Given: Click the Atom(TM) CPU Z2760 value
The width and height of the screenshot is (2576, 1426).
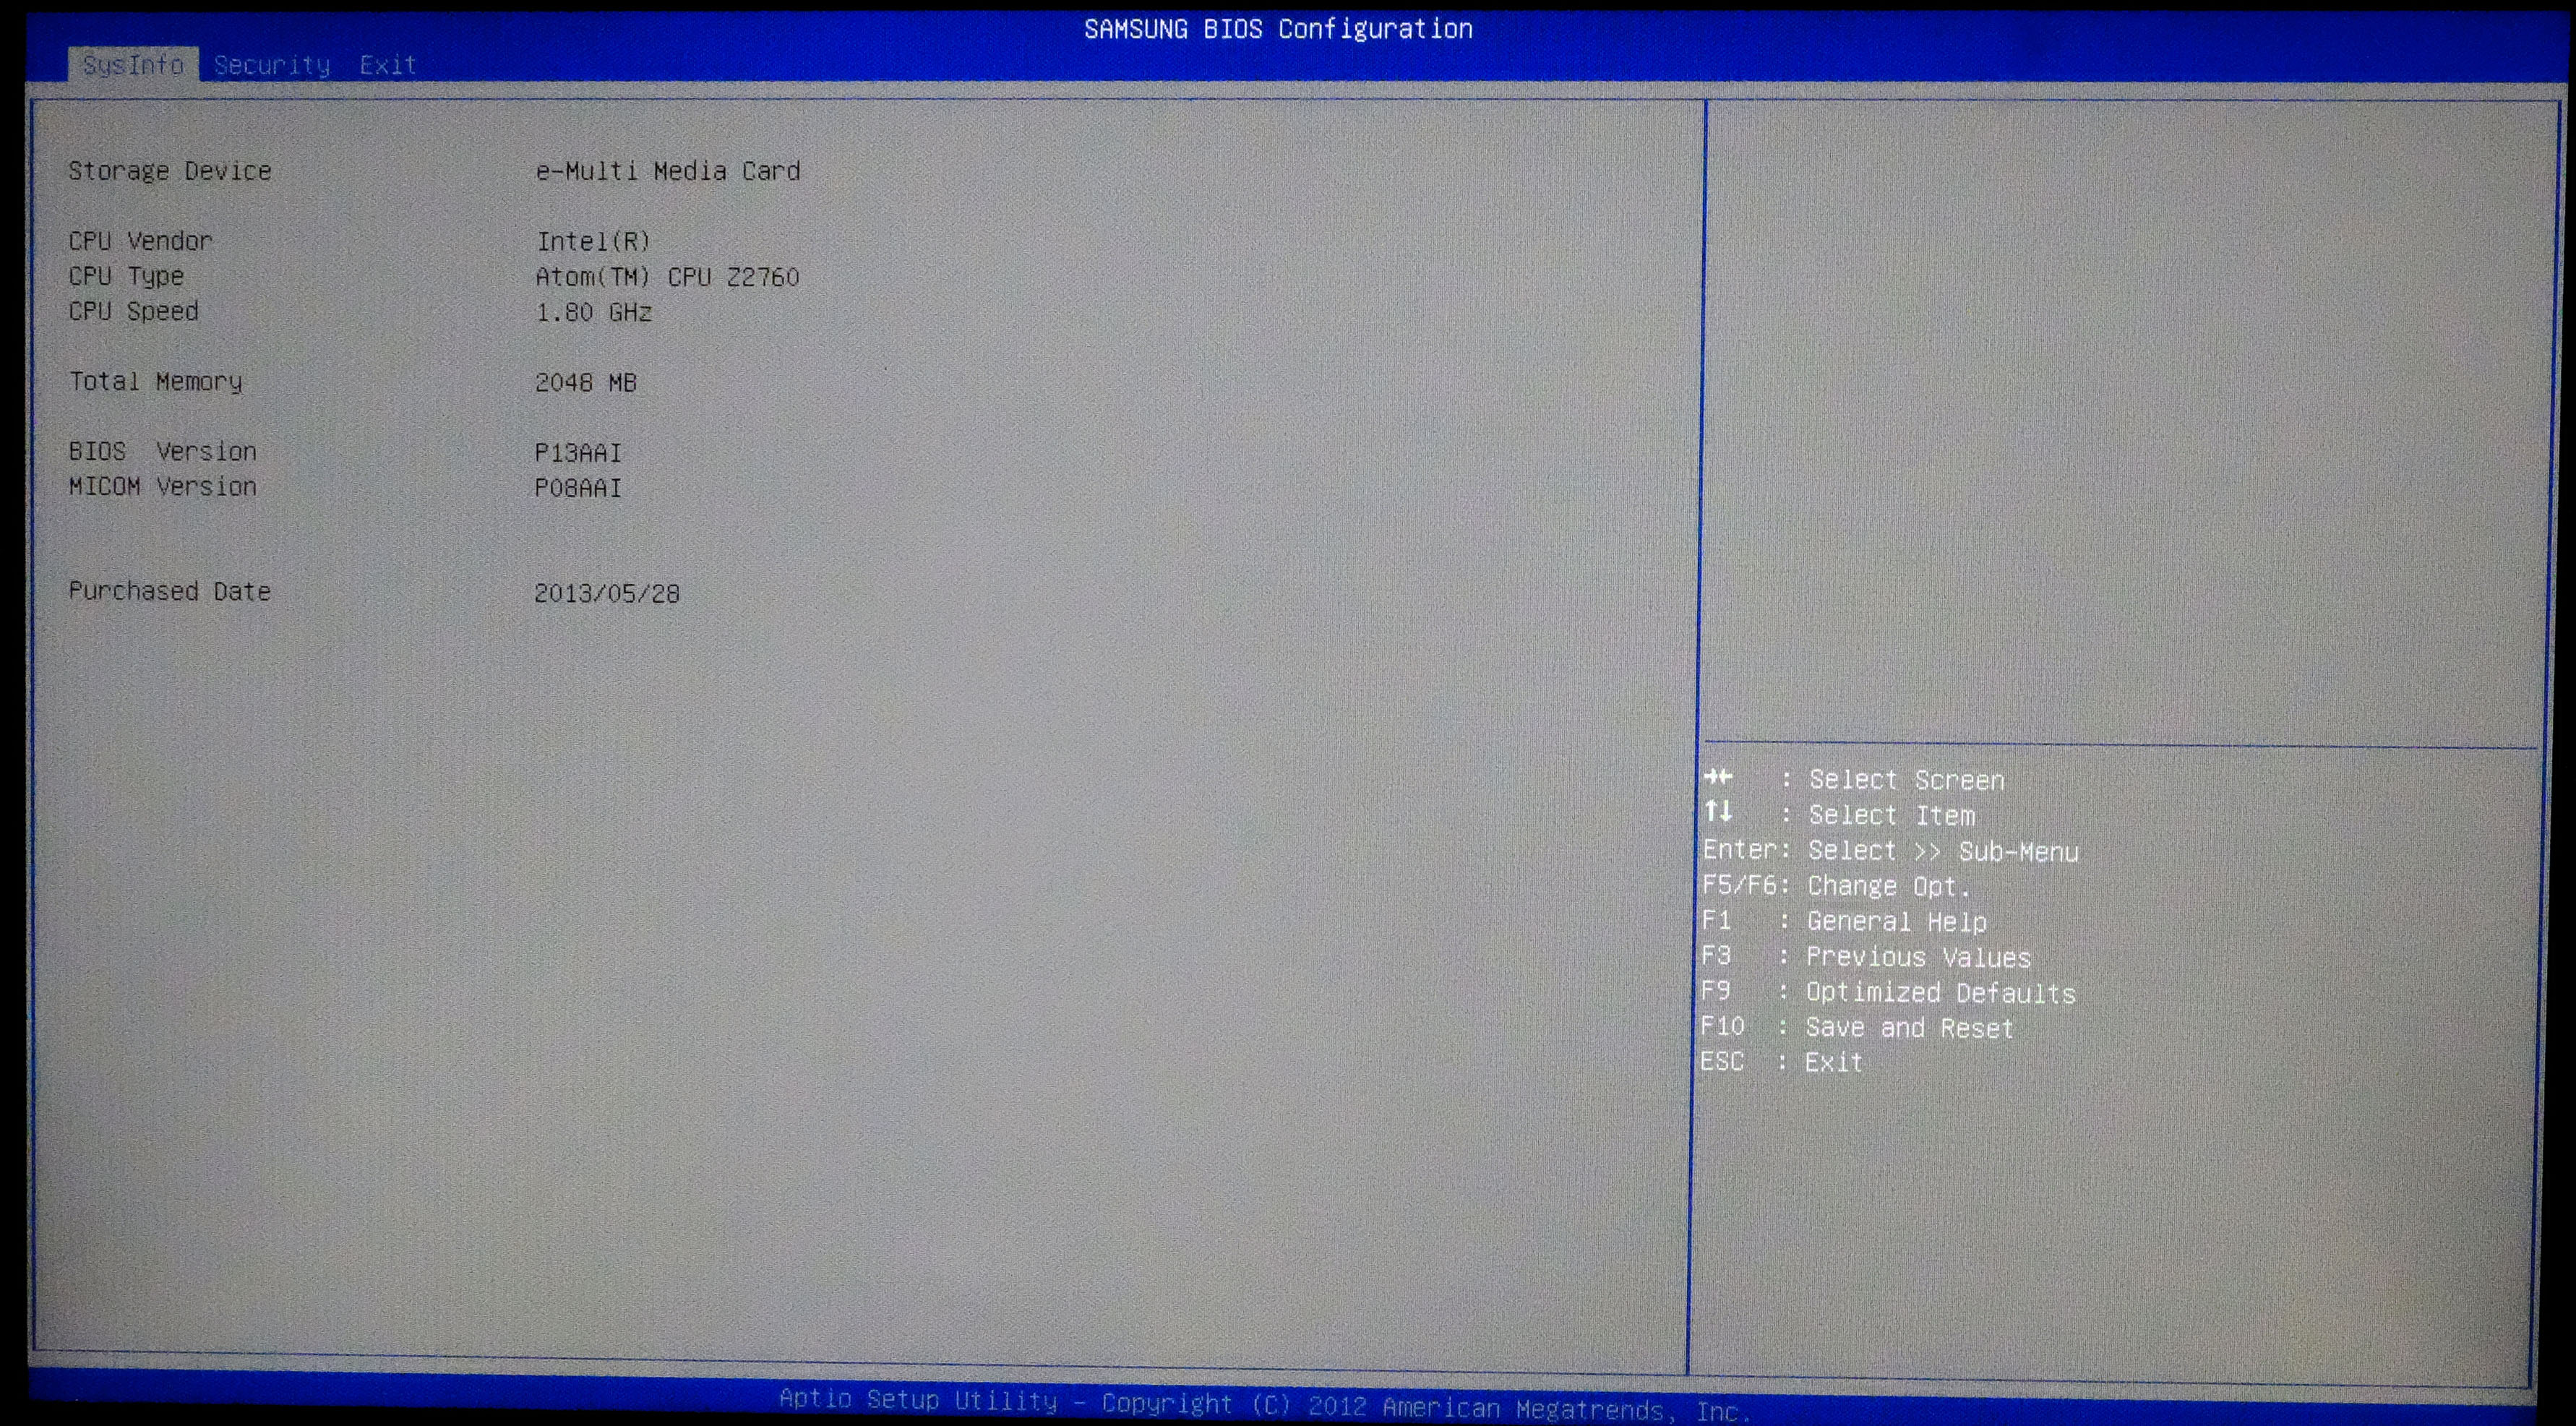Looking at the screenshot, I should [668, 277].
